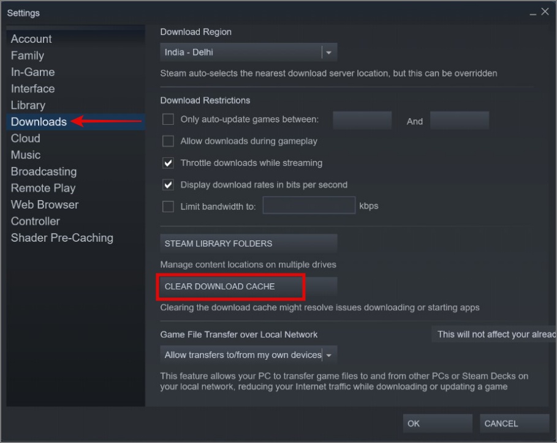Image resolution: width=557 pixels, height=443 pixels.
Task: Close the Settings window
Action: [x=545, y=12]
